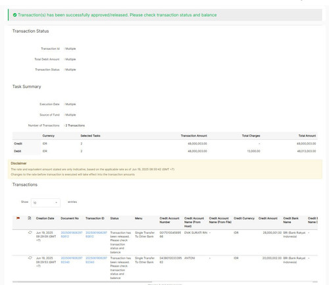Sort by Document No column header
Viewport: 329px width, 285px height.
70,218
